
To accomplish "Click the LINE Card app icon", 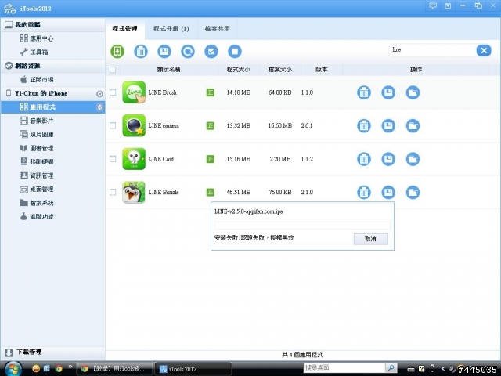I will click(x=134, y=159).
